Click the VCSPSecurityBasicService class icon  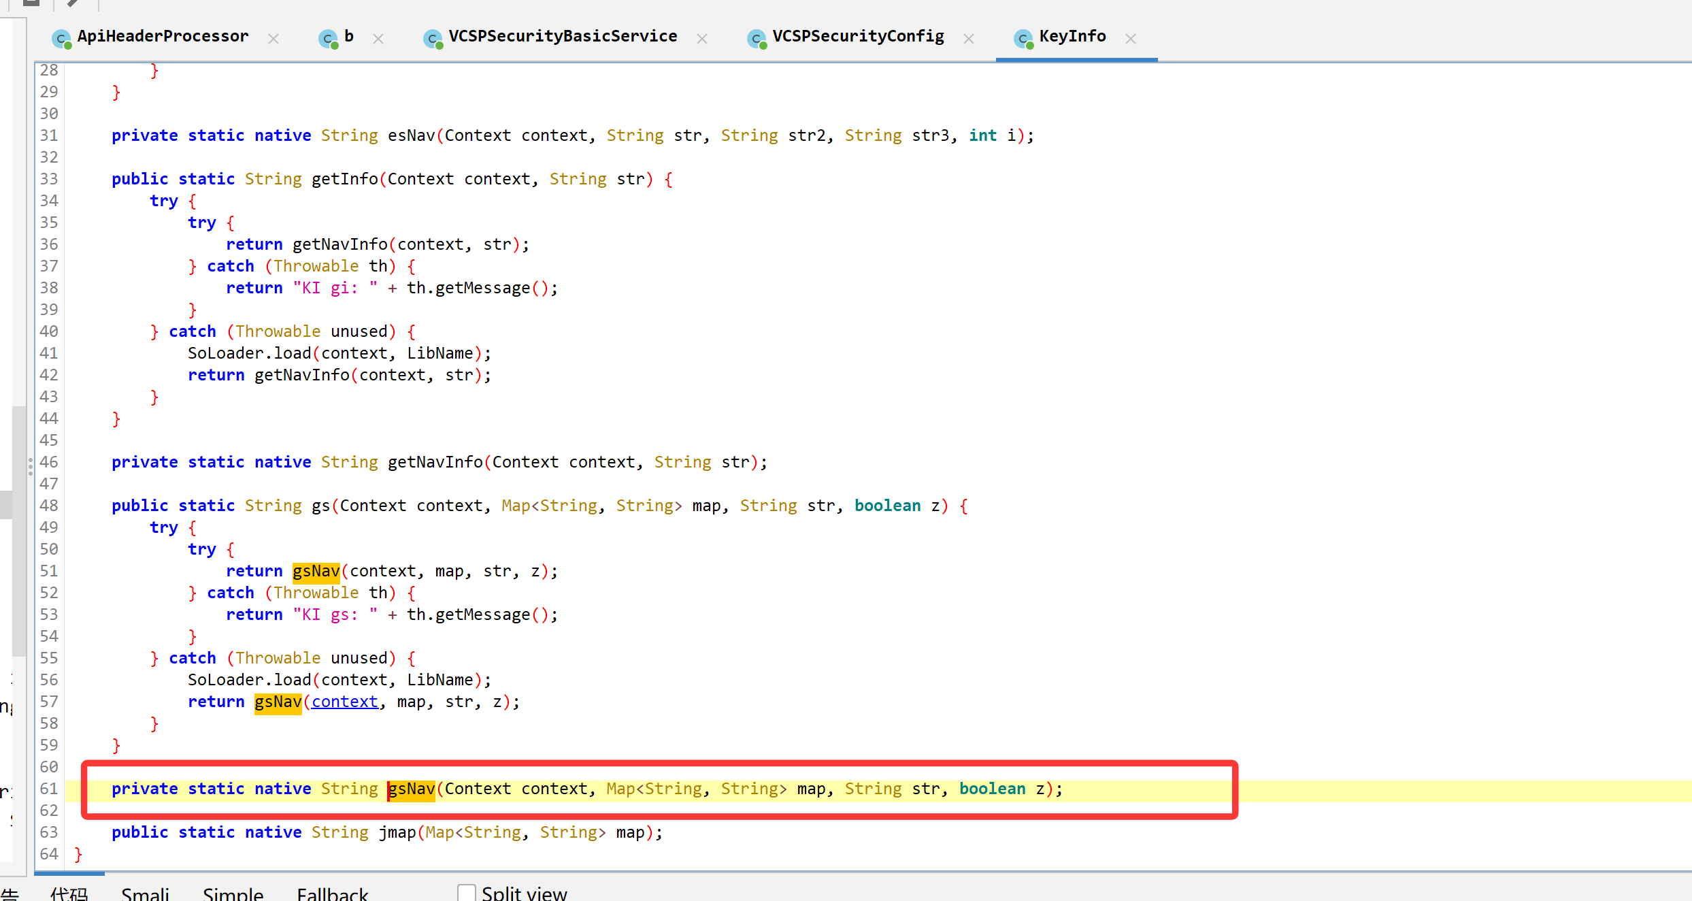click(x=433, y=39)
